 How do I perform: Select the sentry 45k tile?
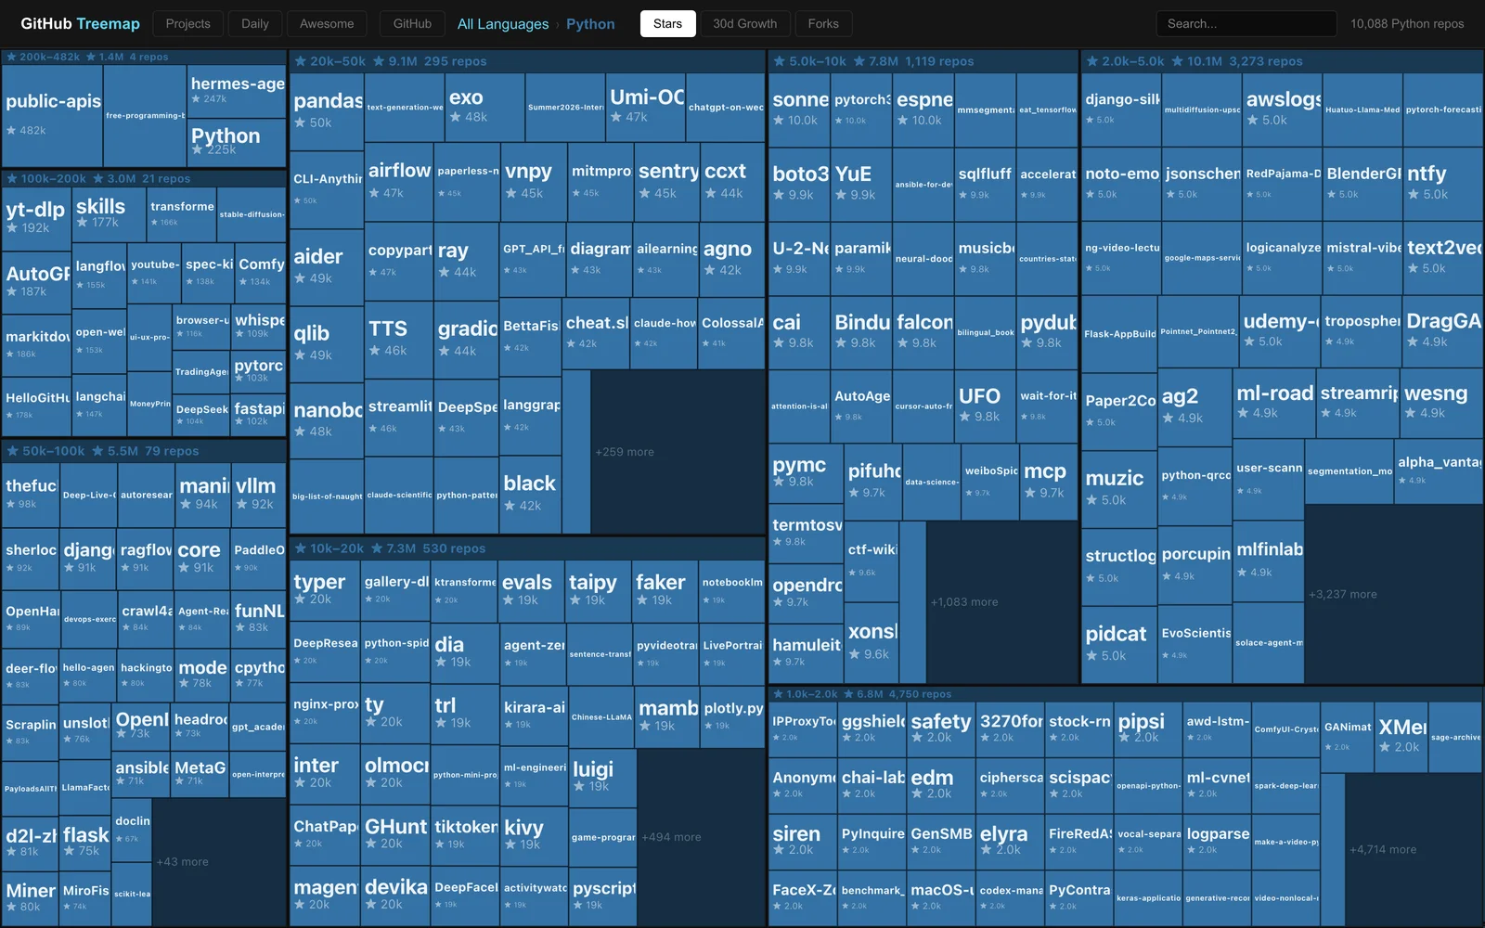tap(667, 182)
